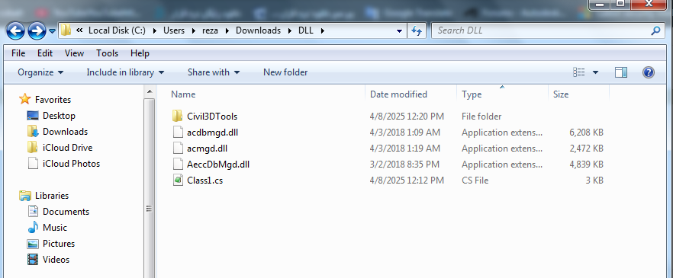Viewport: 673px width, 278px height.
Task: Select AeccDbMgd.dll file
Action: 218,165
